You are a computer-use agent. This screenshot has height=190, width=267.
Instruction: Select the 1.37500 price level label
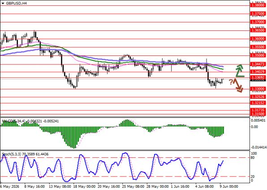click(258, 13)
